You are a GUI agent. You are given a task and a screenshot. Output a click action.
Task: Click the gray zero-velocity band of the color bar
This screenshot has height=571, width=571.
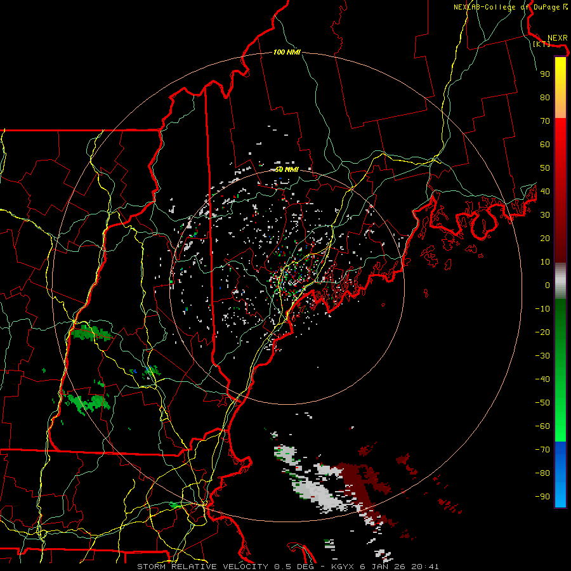tap(560, 281)
